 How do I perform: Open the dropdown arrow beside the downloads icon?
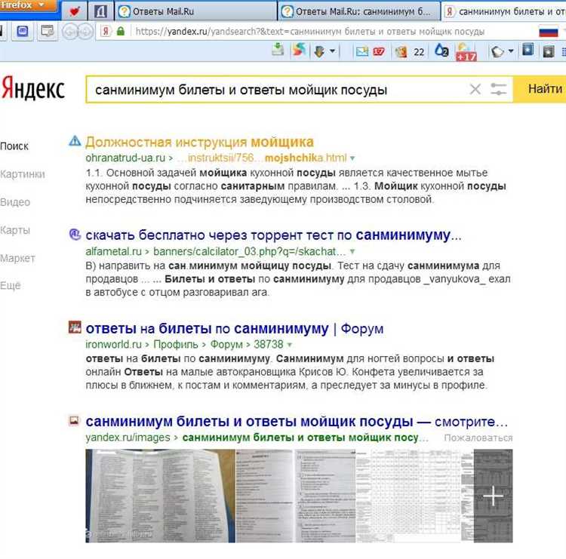click(333, 51)
